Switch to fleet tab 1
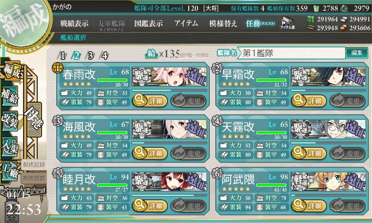The image size is (372, 223). pyautogui.click(x=62, y=56)
